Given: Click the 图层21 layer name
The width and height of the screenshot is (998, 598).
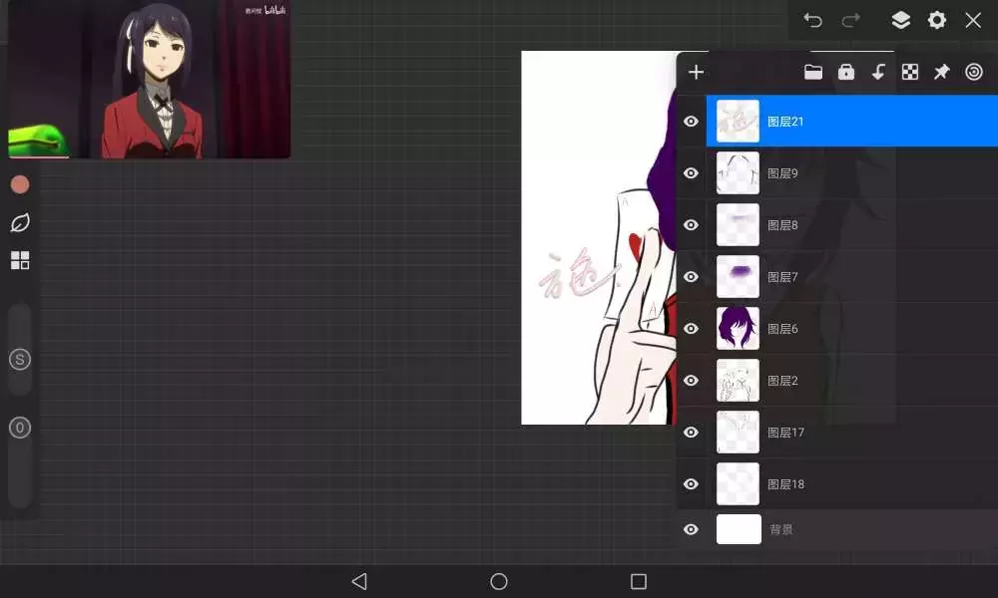Looking at the screenshot, I should [785, 122].
